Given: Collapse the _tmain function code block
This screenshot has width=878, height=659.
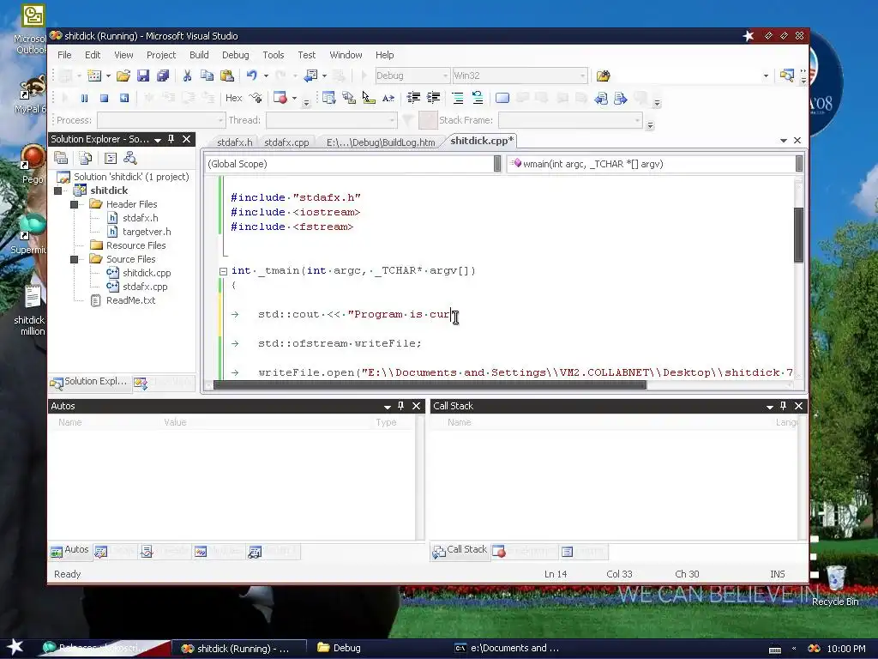Looking at the screenshot, I should pyautogui.click(x=223, y=271).
